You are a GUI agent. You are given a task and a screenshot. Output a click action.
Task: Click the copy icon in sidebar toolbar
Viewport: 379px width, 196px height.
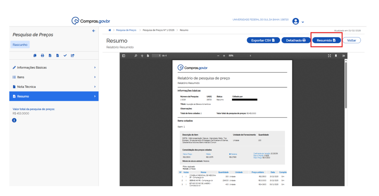click(x=35, y=56)
